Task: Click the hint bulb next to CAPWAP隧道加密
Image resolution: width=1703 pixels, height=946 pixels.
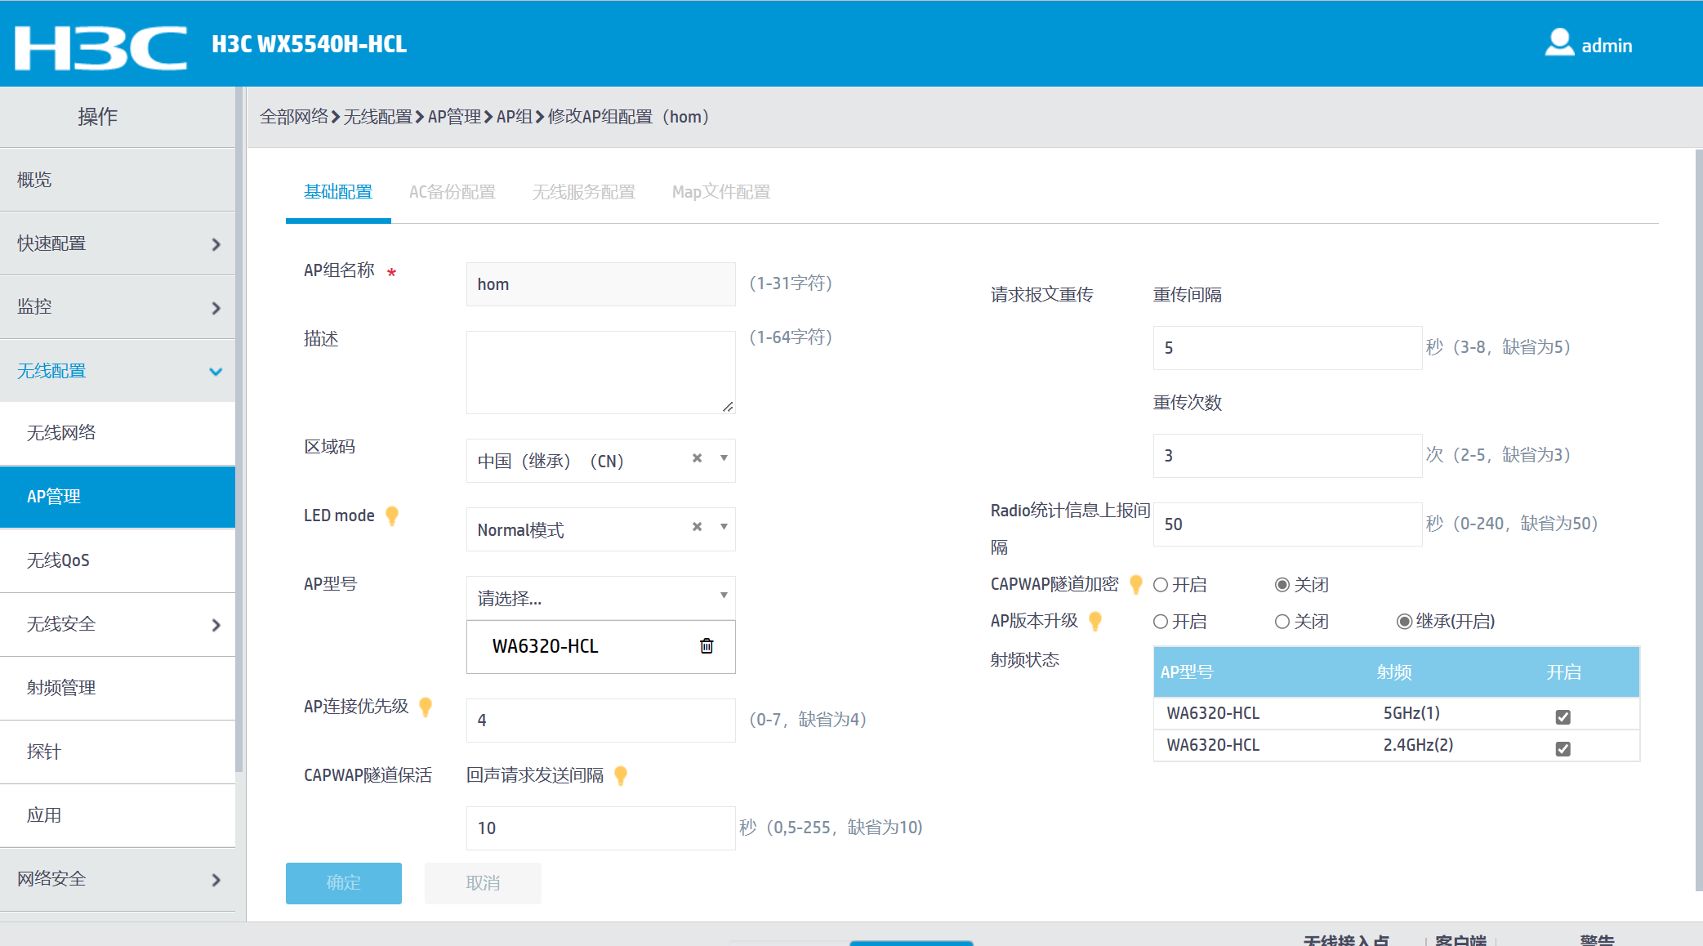Action: [x=1135, y=584]
